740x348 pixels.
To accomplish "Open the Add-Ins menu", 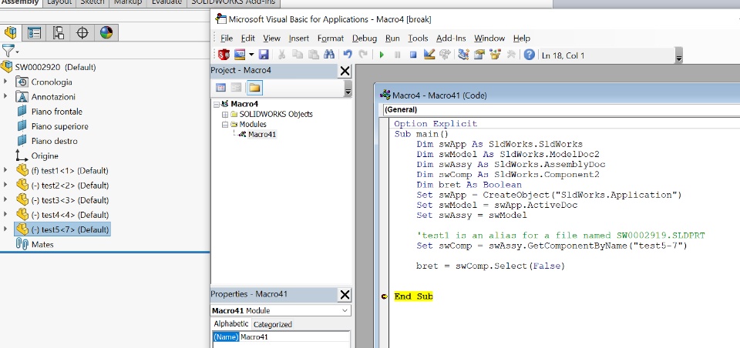I will (451, 38).
